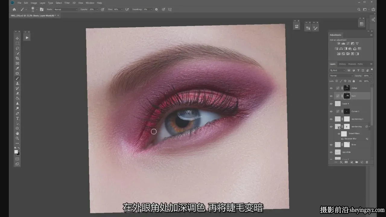386x217 pixels.
Task: Select the burn layer mask thumbnail
Action: (x=347, y=96)
